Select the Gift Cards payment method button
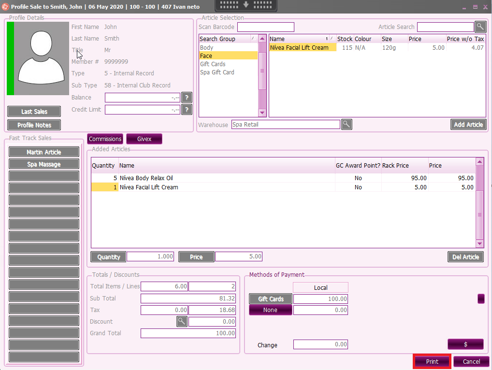The image size is (492, 370). coord(271,299)
